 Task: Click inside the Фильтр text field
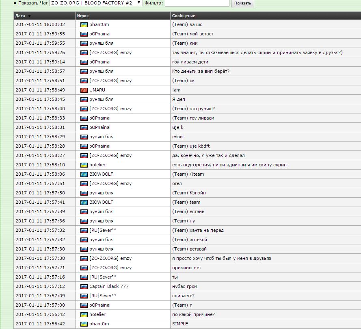click(x=197, y=3)
